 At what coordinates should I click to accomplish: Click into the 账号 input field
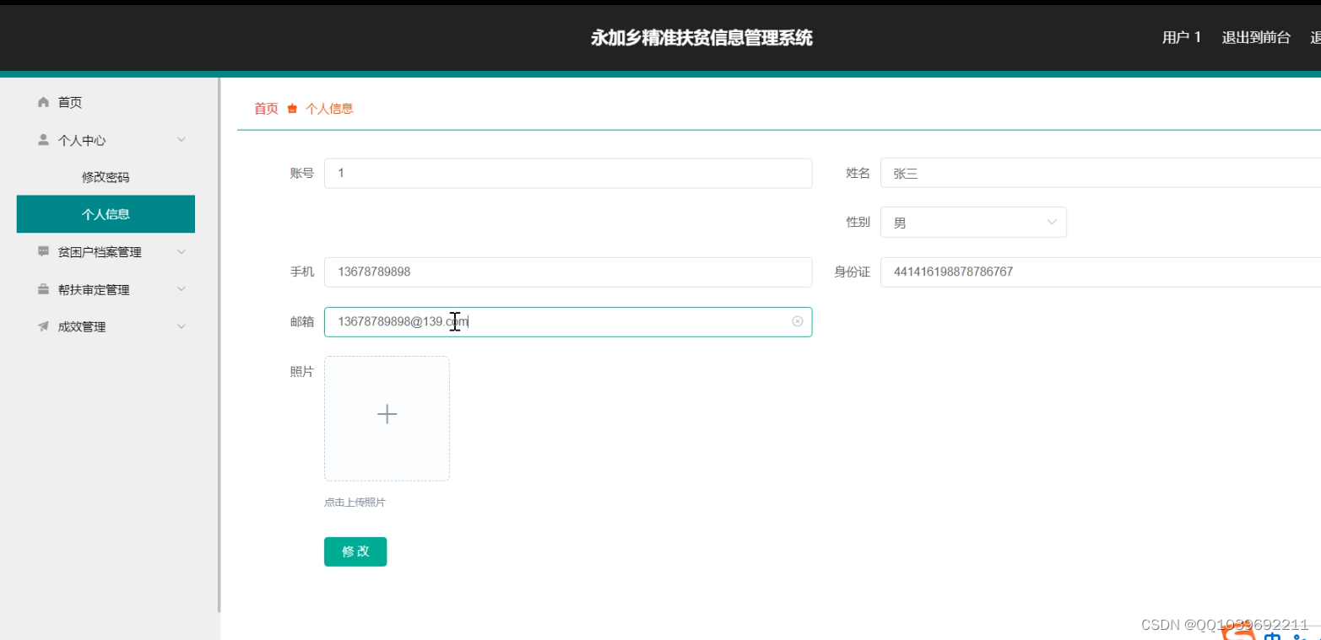point(568,173)
